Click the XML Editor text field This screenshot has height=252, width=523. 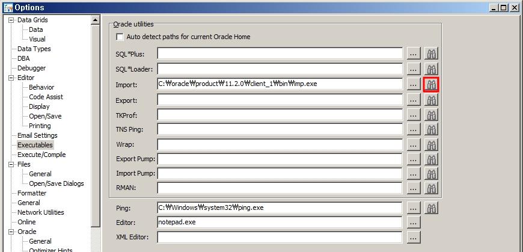[x=280, y=237]
